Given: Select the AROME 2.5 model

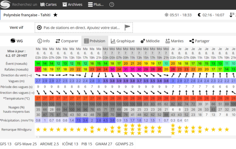Looking at the screenshot, I should (x=50, y=144).
